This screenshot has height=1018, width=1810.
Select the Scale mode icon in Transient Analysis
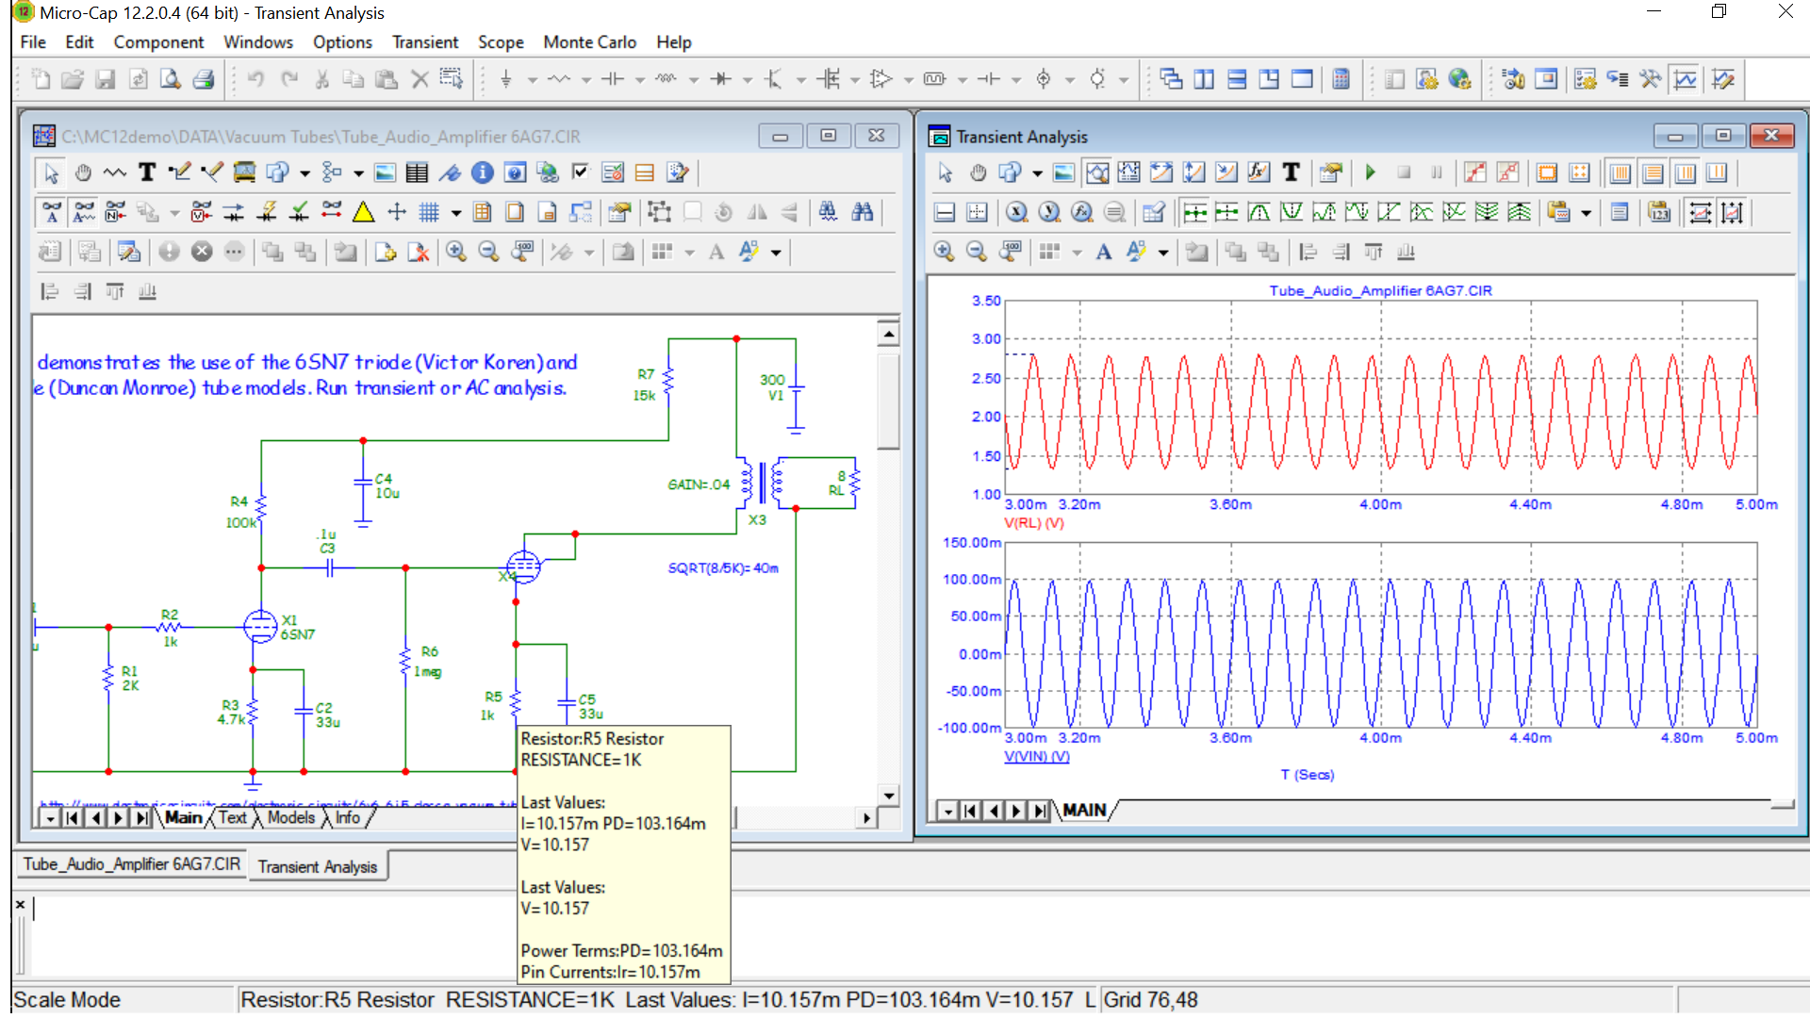point(1097,172)
